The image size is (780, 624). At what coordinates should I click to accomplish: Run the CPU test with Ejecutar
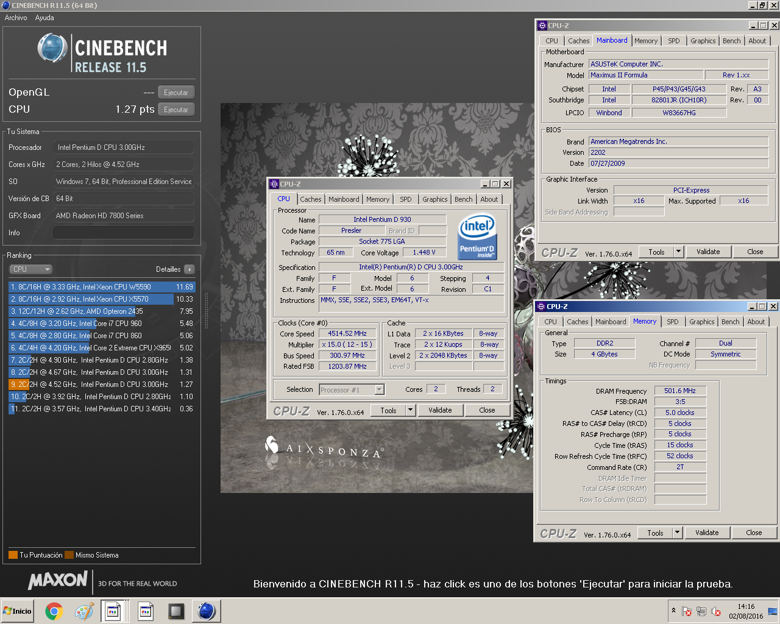(x=176, y=110)
